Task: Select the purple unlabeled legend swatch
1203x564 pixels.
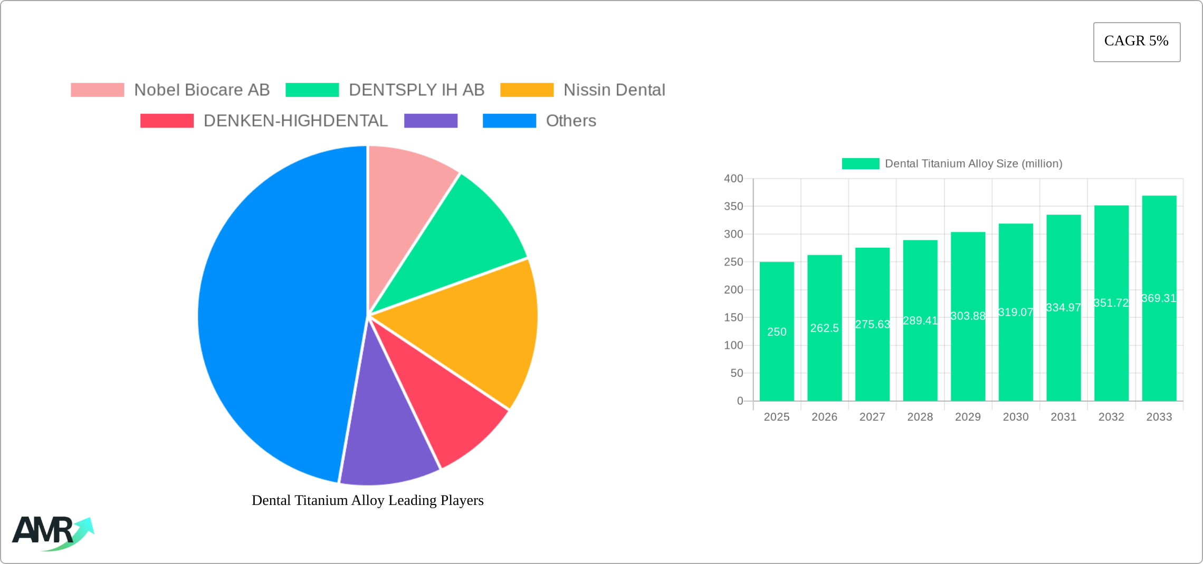Action: point(431,121)
